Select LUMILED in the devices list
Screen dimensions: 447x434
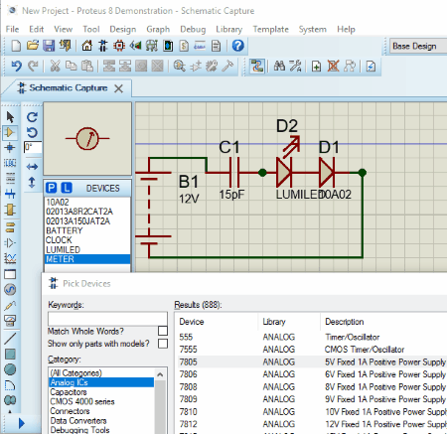coord(87,249)
